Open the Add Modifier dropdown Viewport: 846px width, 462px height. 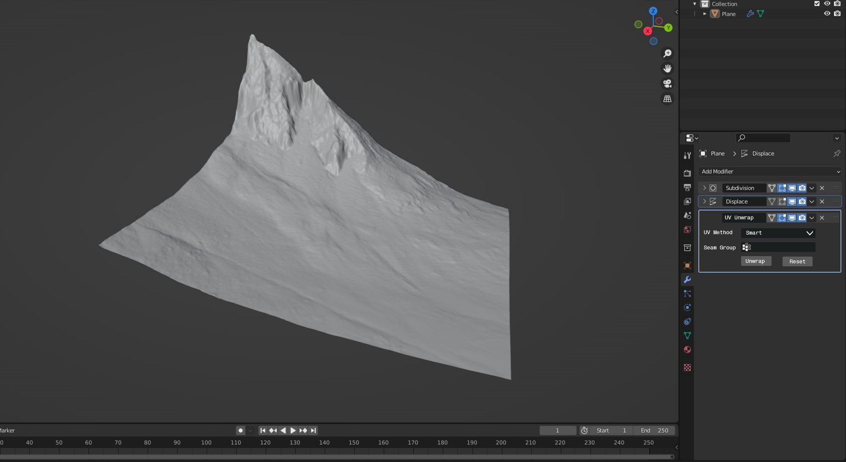pyautogui.click(x=769, y=172)
